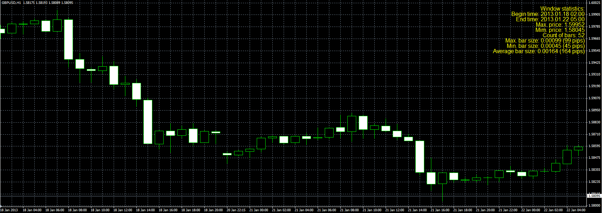Click time axis label '21 Jan 04:00'

304,210
